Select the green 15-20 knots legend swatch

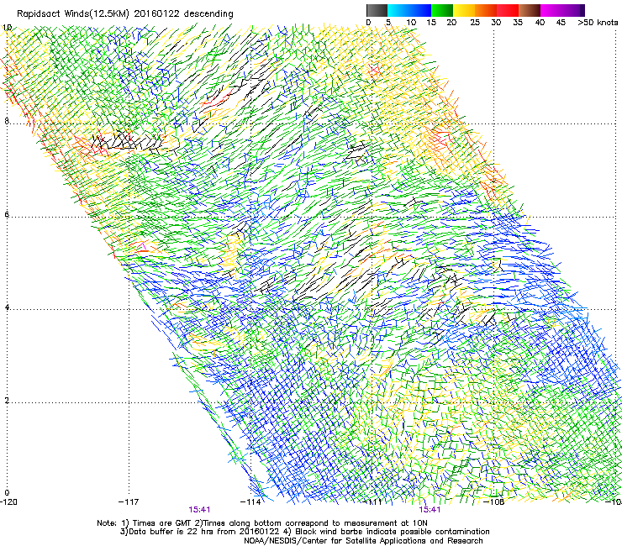(x=442, y=10)
